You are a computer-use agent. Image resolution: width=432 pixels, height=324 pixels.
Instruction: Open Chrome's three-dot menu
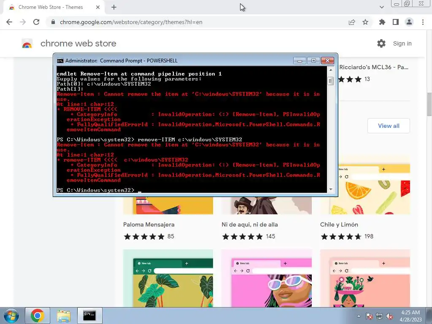tap(423, 22)
